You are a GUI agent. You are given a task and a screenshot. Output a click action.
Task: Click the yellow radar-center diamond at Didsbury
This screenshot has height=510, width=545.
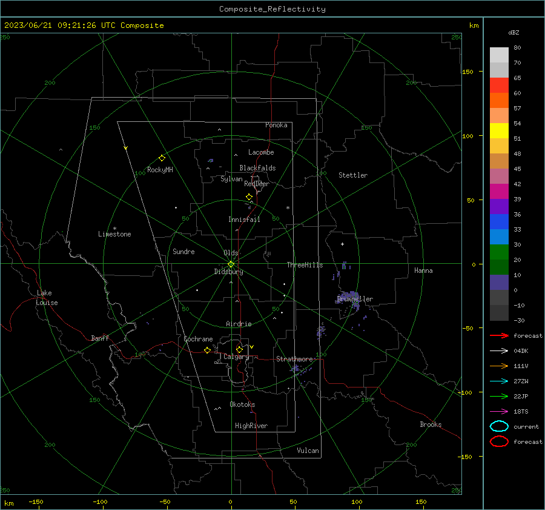click(x=231, y=264)
